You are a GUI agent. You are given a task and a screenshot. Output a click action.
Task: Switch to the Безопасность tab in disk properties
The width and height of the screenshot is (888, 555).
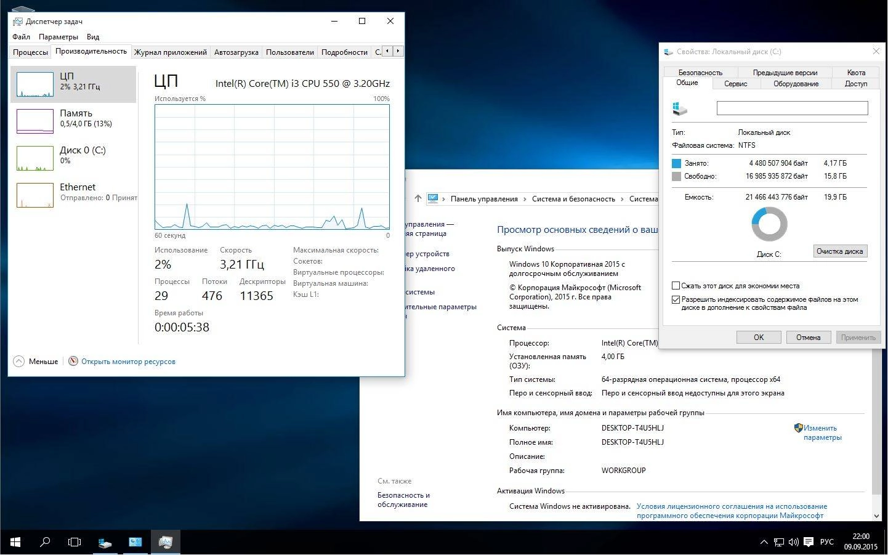pyautogui.click(x=700, y=73)
